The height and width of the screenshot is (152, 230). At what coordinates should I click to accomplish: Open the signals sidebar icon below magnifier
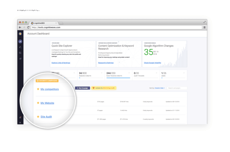(20, 59)
